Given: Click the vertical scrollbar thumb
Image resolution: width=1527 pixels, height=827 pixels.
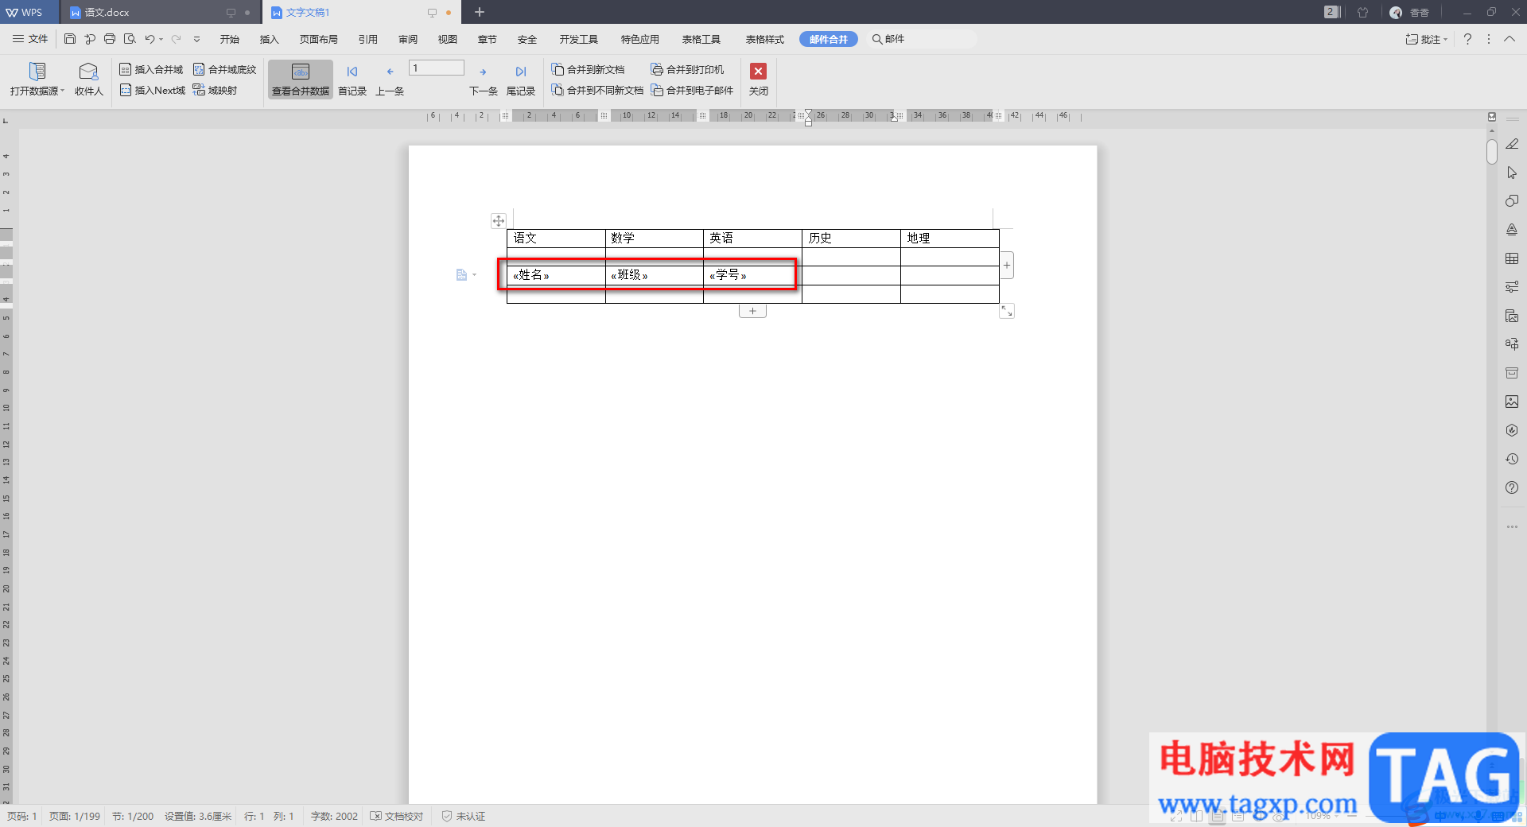Looking at the screenshot, I should click(1492, 151).
